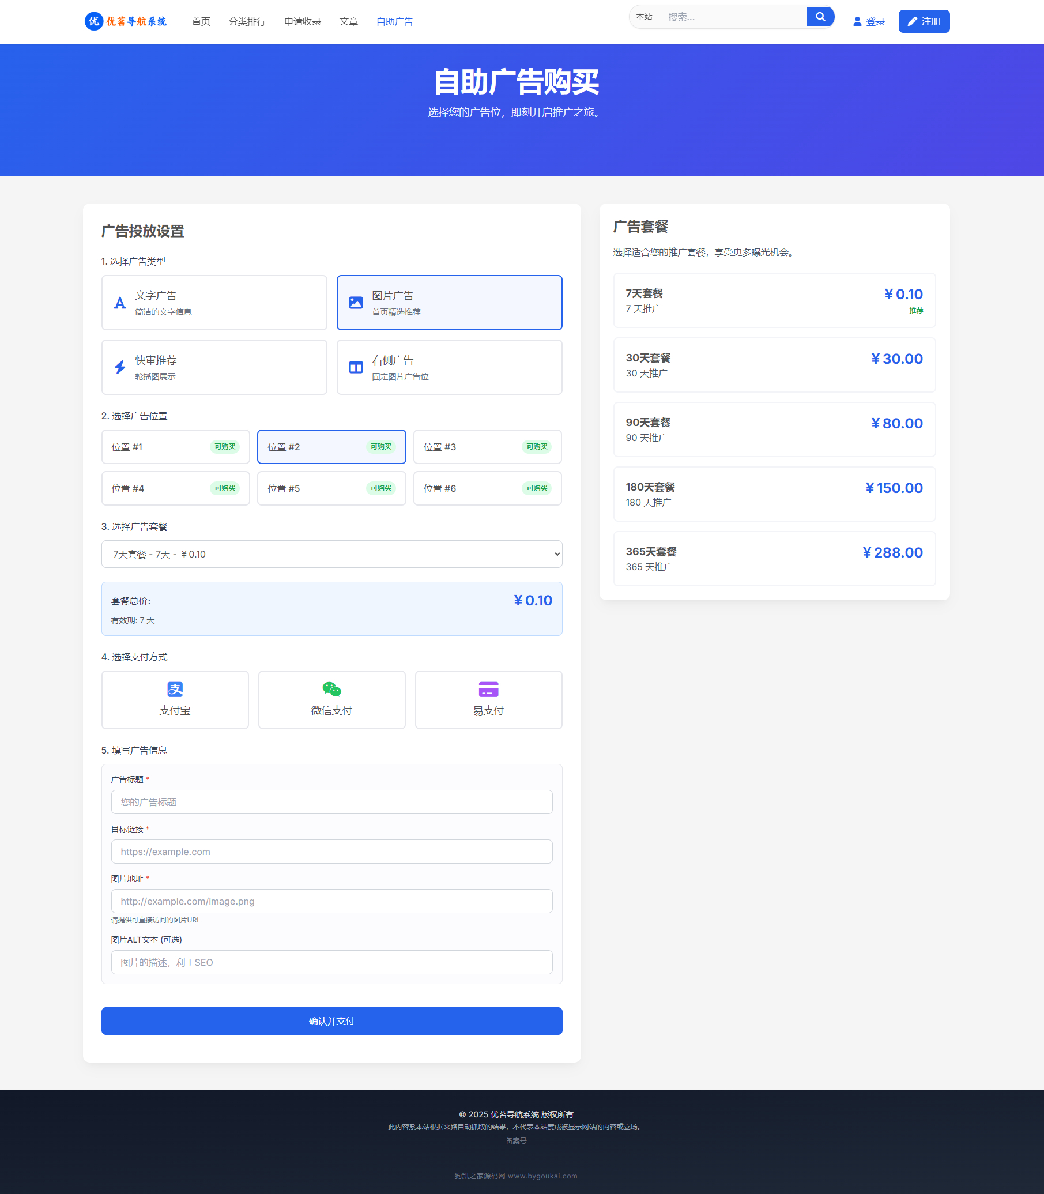Choose the 图片广告 ad type card
This screenshot has height=1194, width=1044.
click(x=449, y=303)
